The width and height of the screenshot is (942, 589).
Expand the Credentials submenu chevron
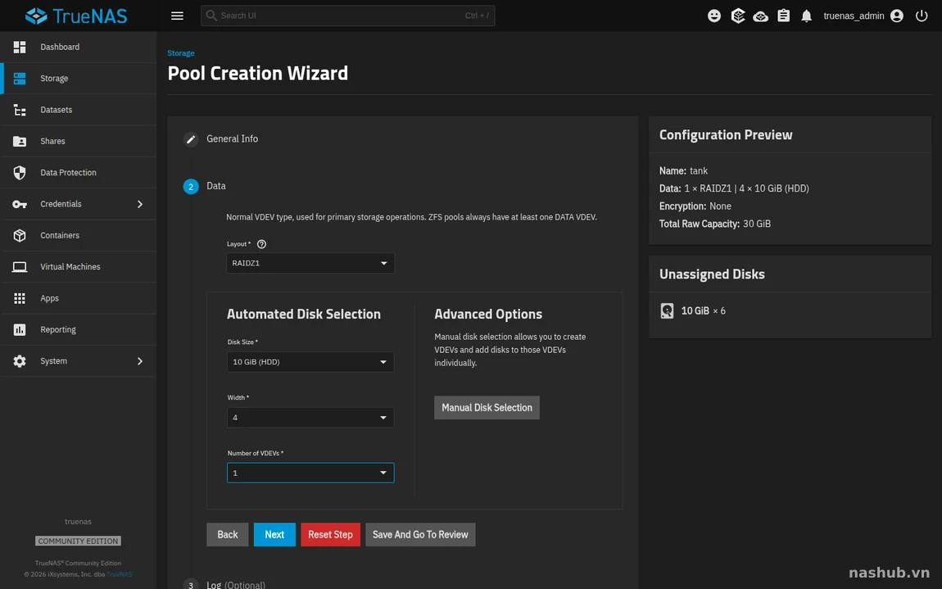coord(140,204)
